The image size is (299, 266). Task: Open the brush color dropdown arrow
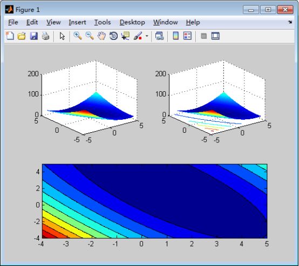point(147,36)
